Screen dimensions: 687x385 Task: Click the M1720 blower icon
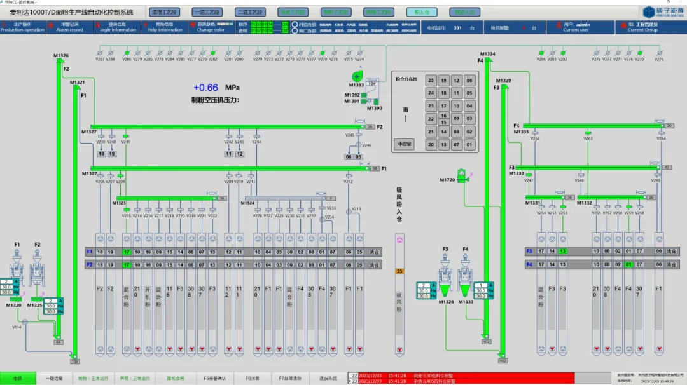pyautogui.click(x=462, y=176)
